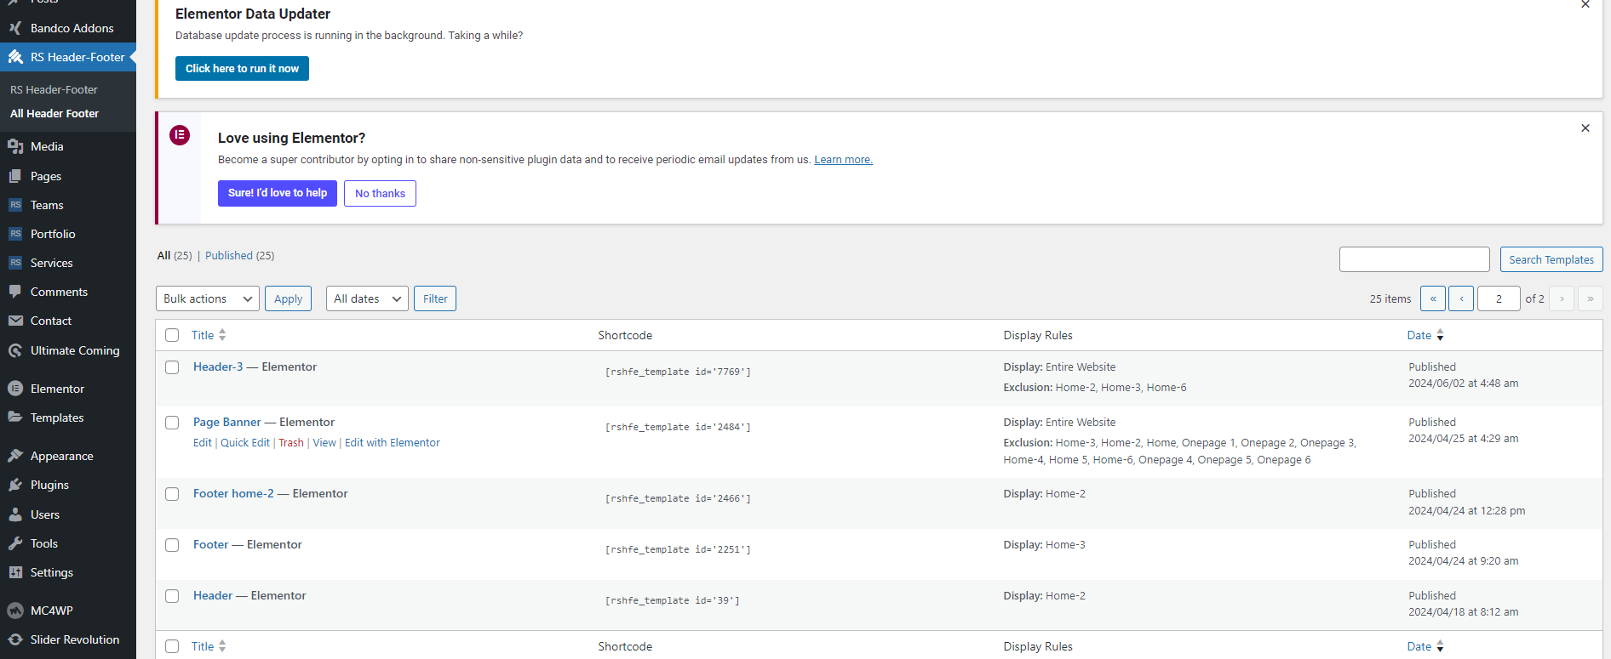Screen dimensions: 1611x659
Task: Click the Appearance paintbrush icon
Action: (x=15, y=456)
